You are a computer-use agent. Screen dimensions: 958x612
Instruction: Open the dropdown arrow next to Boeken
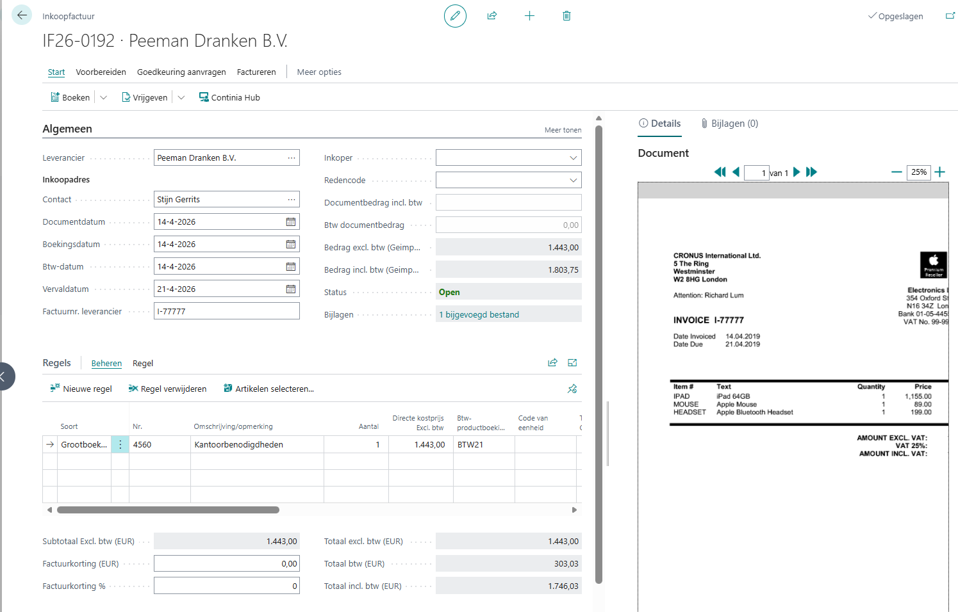(104, 98)
